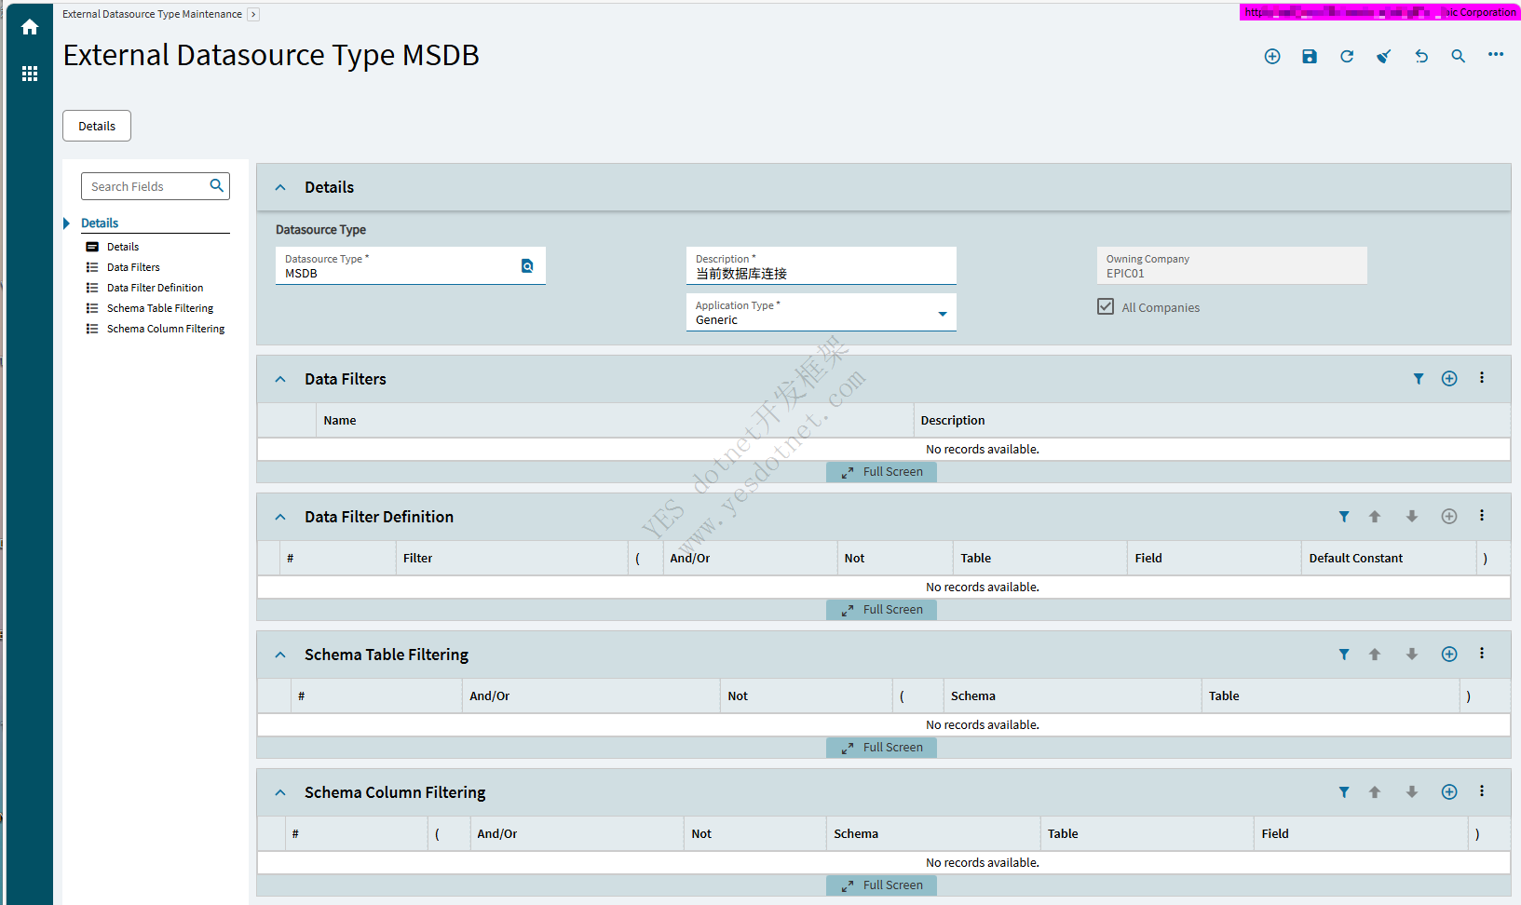Click the Search Fields input box

click(x=147, y=186)
